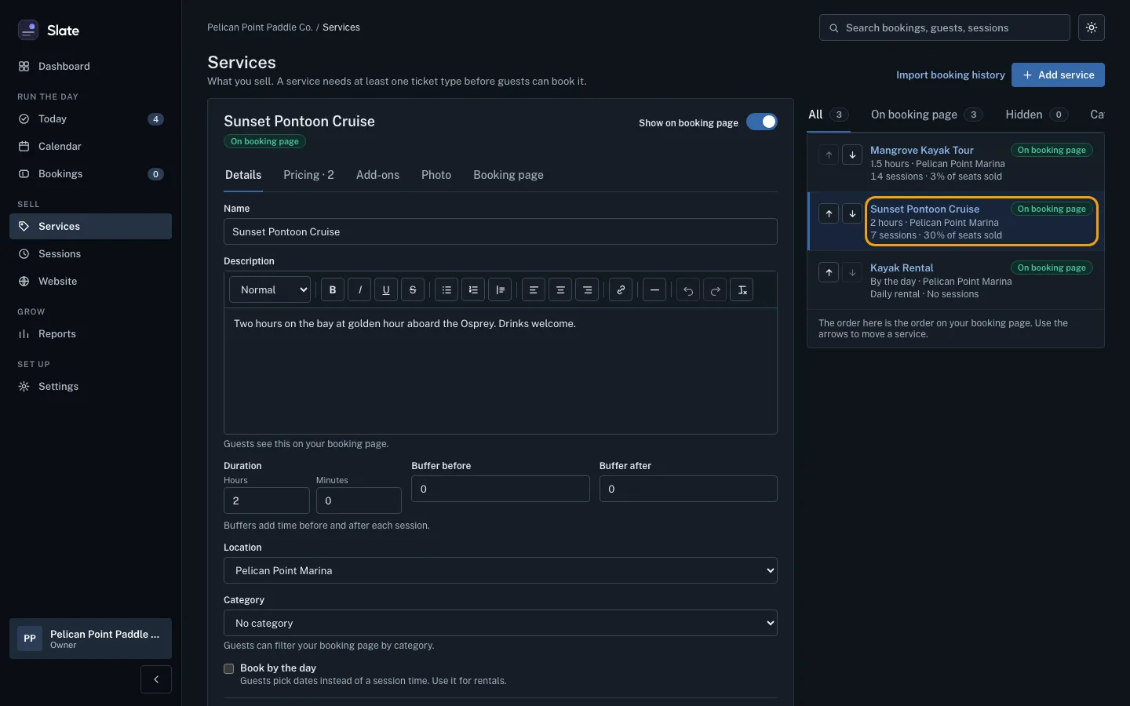Viewport: 1130px width, 706px height.
Task: Redo the last editor change
Action: 715,290
